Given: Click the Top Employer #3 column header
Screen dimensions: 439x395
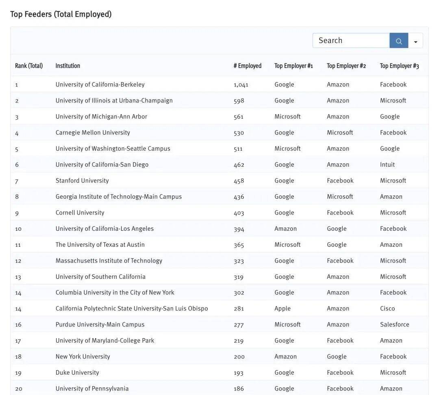Looking at the screenshot, I should coord(399,66).
